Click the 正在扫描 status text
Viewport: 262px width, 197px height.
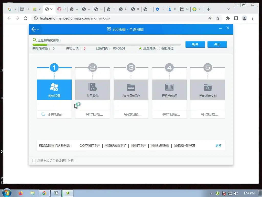point(54,114)
